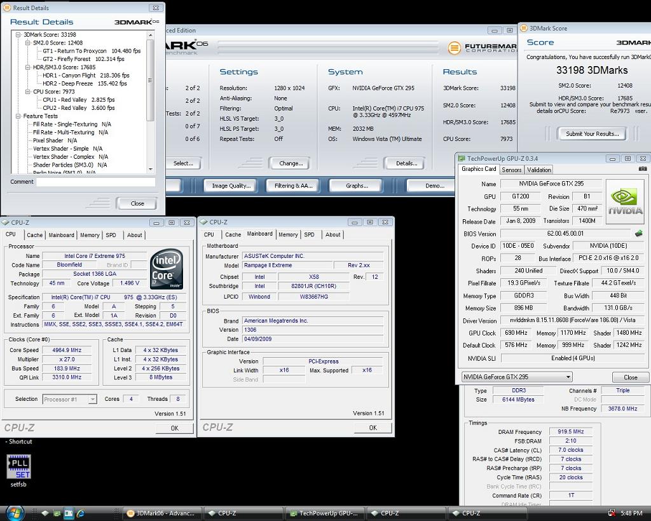Click the Core Speed value 4964.9 MHz

[67, 350]
